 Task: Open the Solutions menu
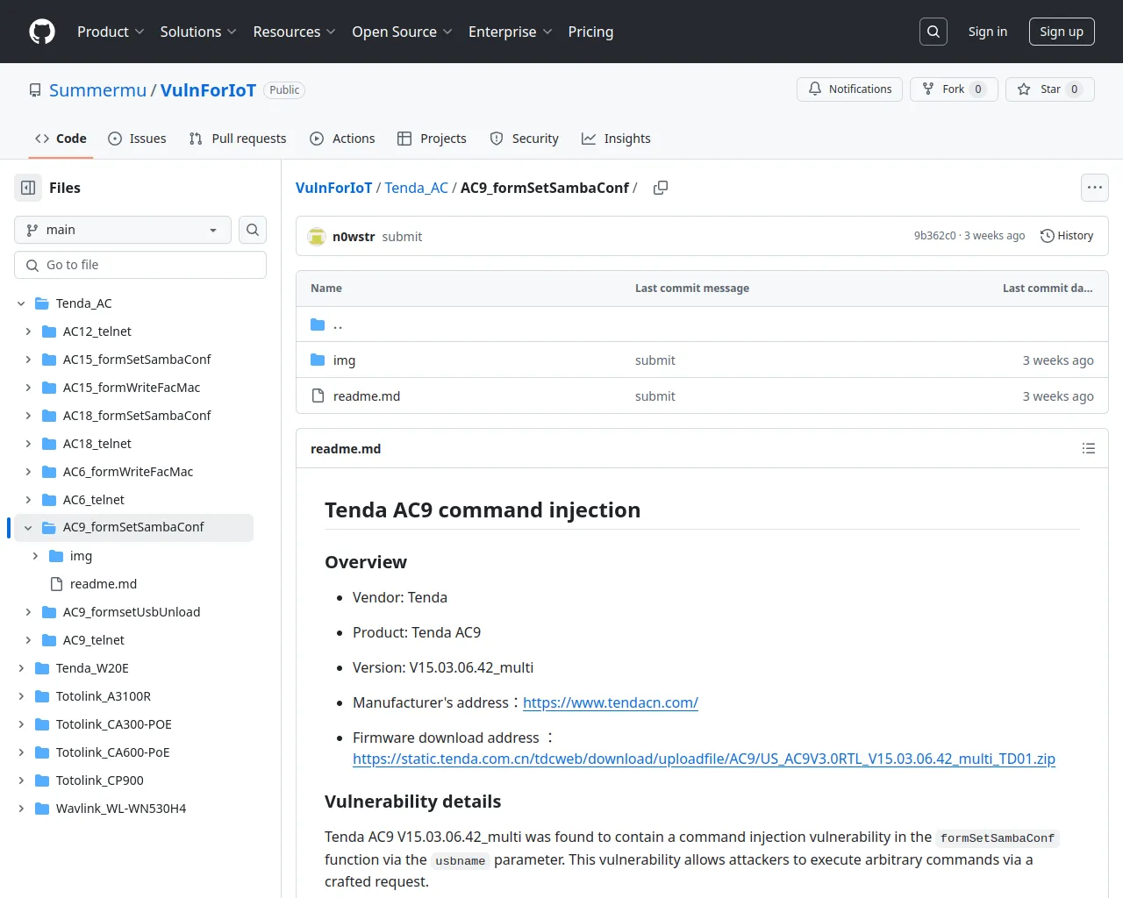click(198, 32)
